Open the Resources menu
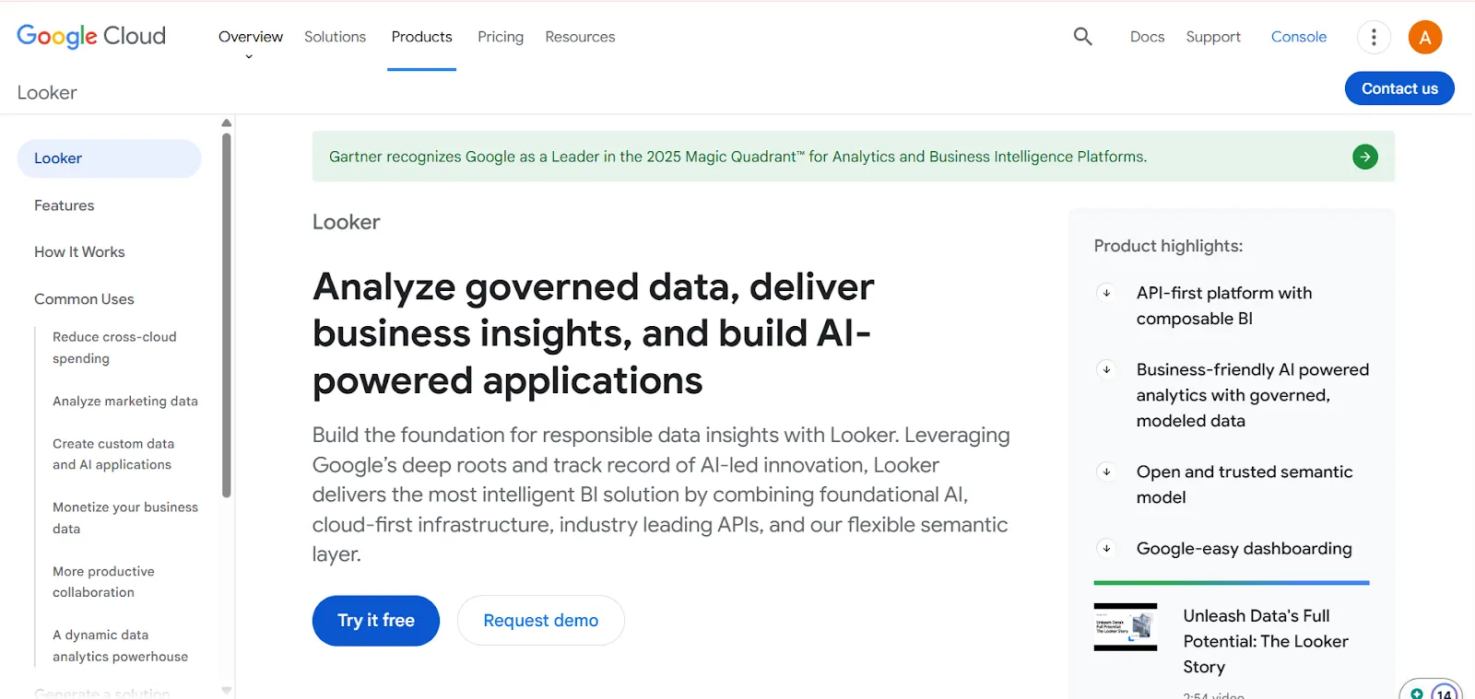Image resolution: width=1475 pixels, height=699 pixels. point(580,37)
